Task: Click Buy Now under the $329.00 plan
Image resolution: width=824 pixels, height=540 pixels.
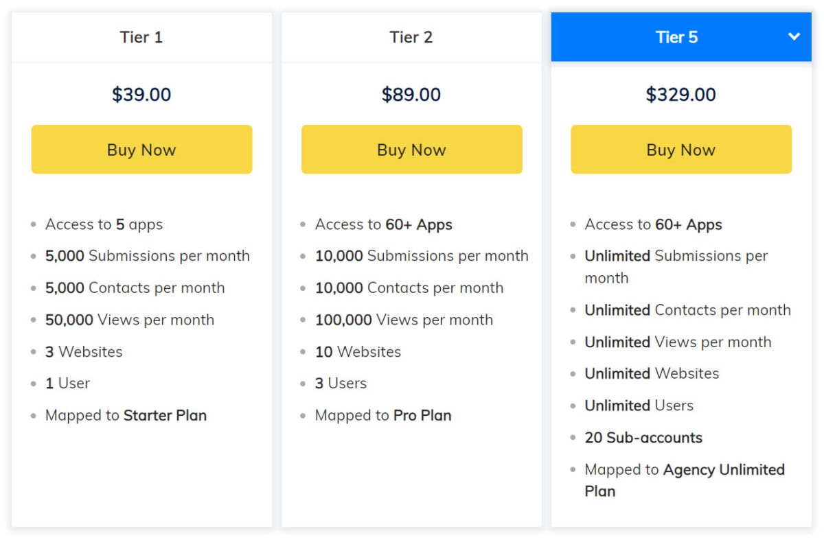Action: pyautogui.click(x=680, y=149)
